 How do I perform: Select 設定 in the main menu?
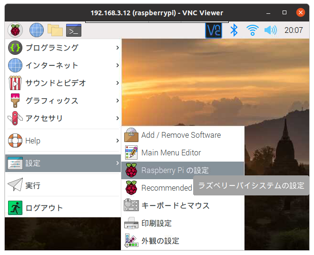63,163
